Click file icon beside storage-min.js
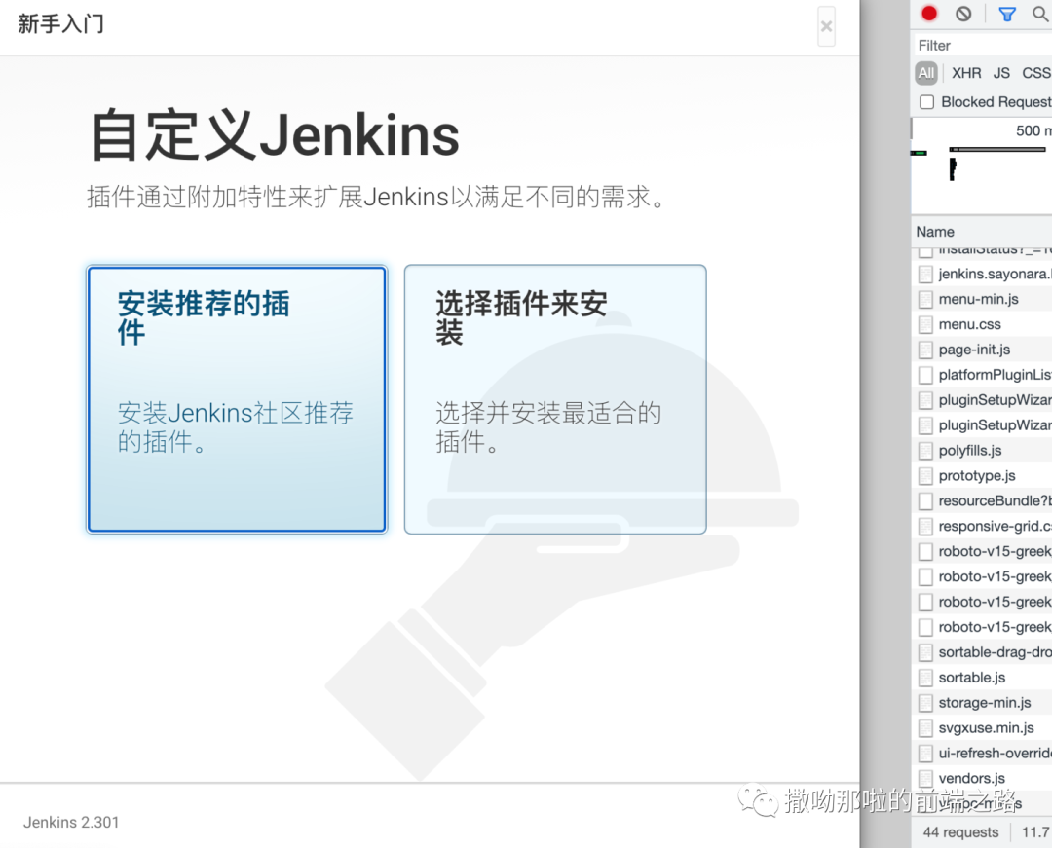The width and height of the screenshot is (1052, 848). tap(926, 703)
